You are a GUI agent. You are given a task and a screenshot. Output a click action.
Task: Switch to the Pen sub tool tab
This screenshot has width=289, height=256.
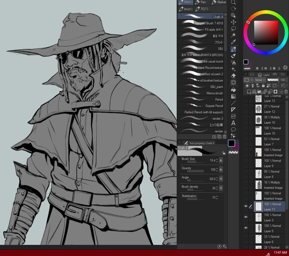tap(202, 2)
